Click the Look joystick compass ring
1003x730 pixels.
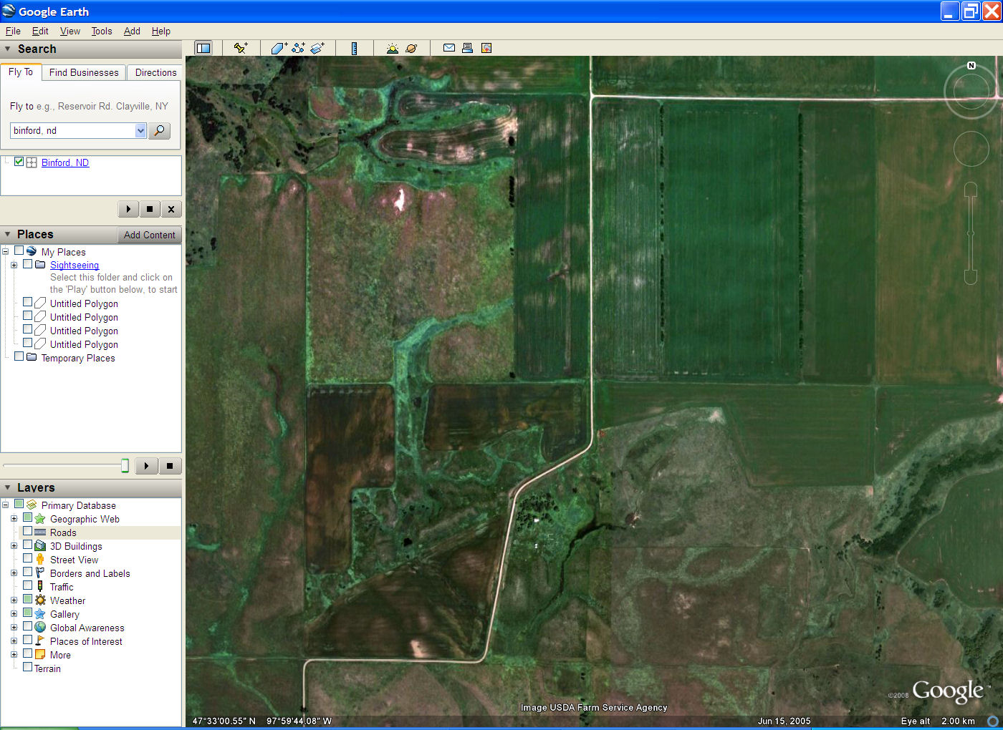971,91
